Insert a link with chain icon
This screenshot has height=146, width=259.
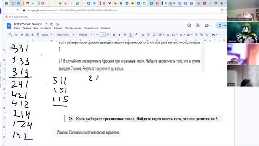point(143,35)
